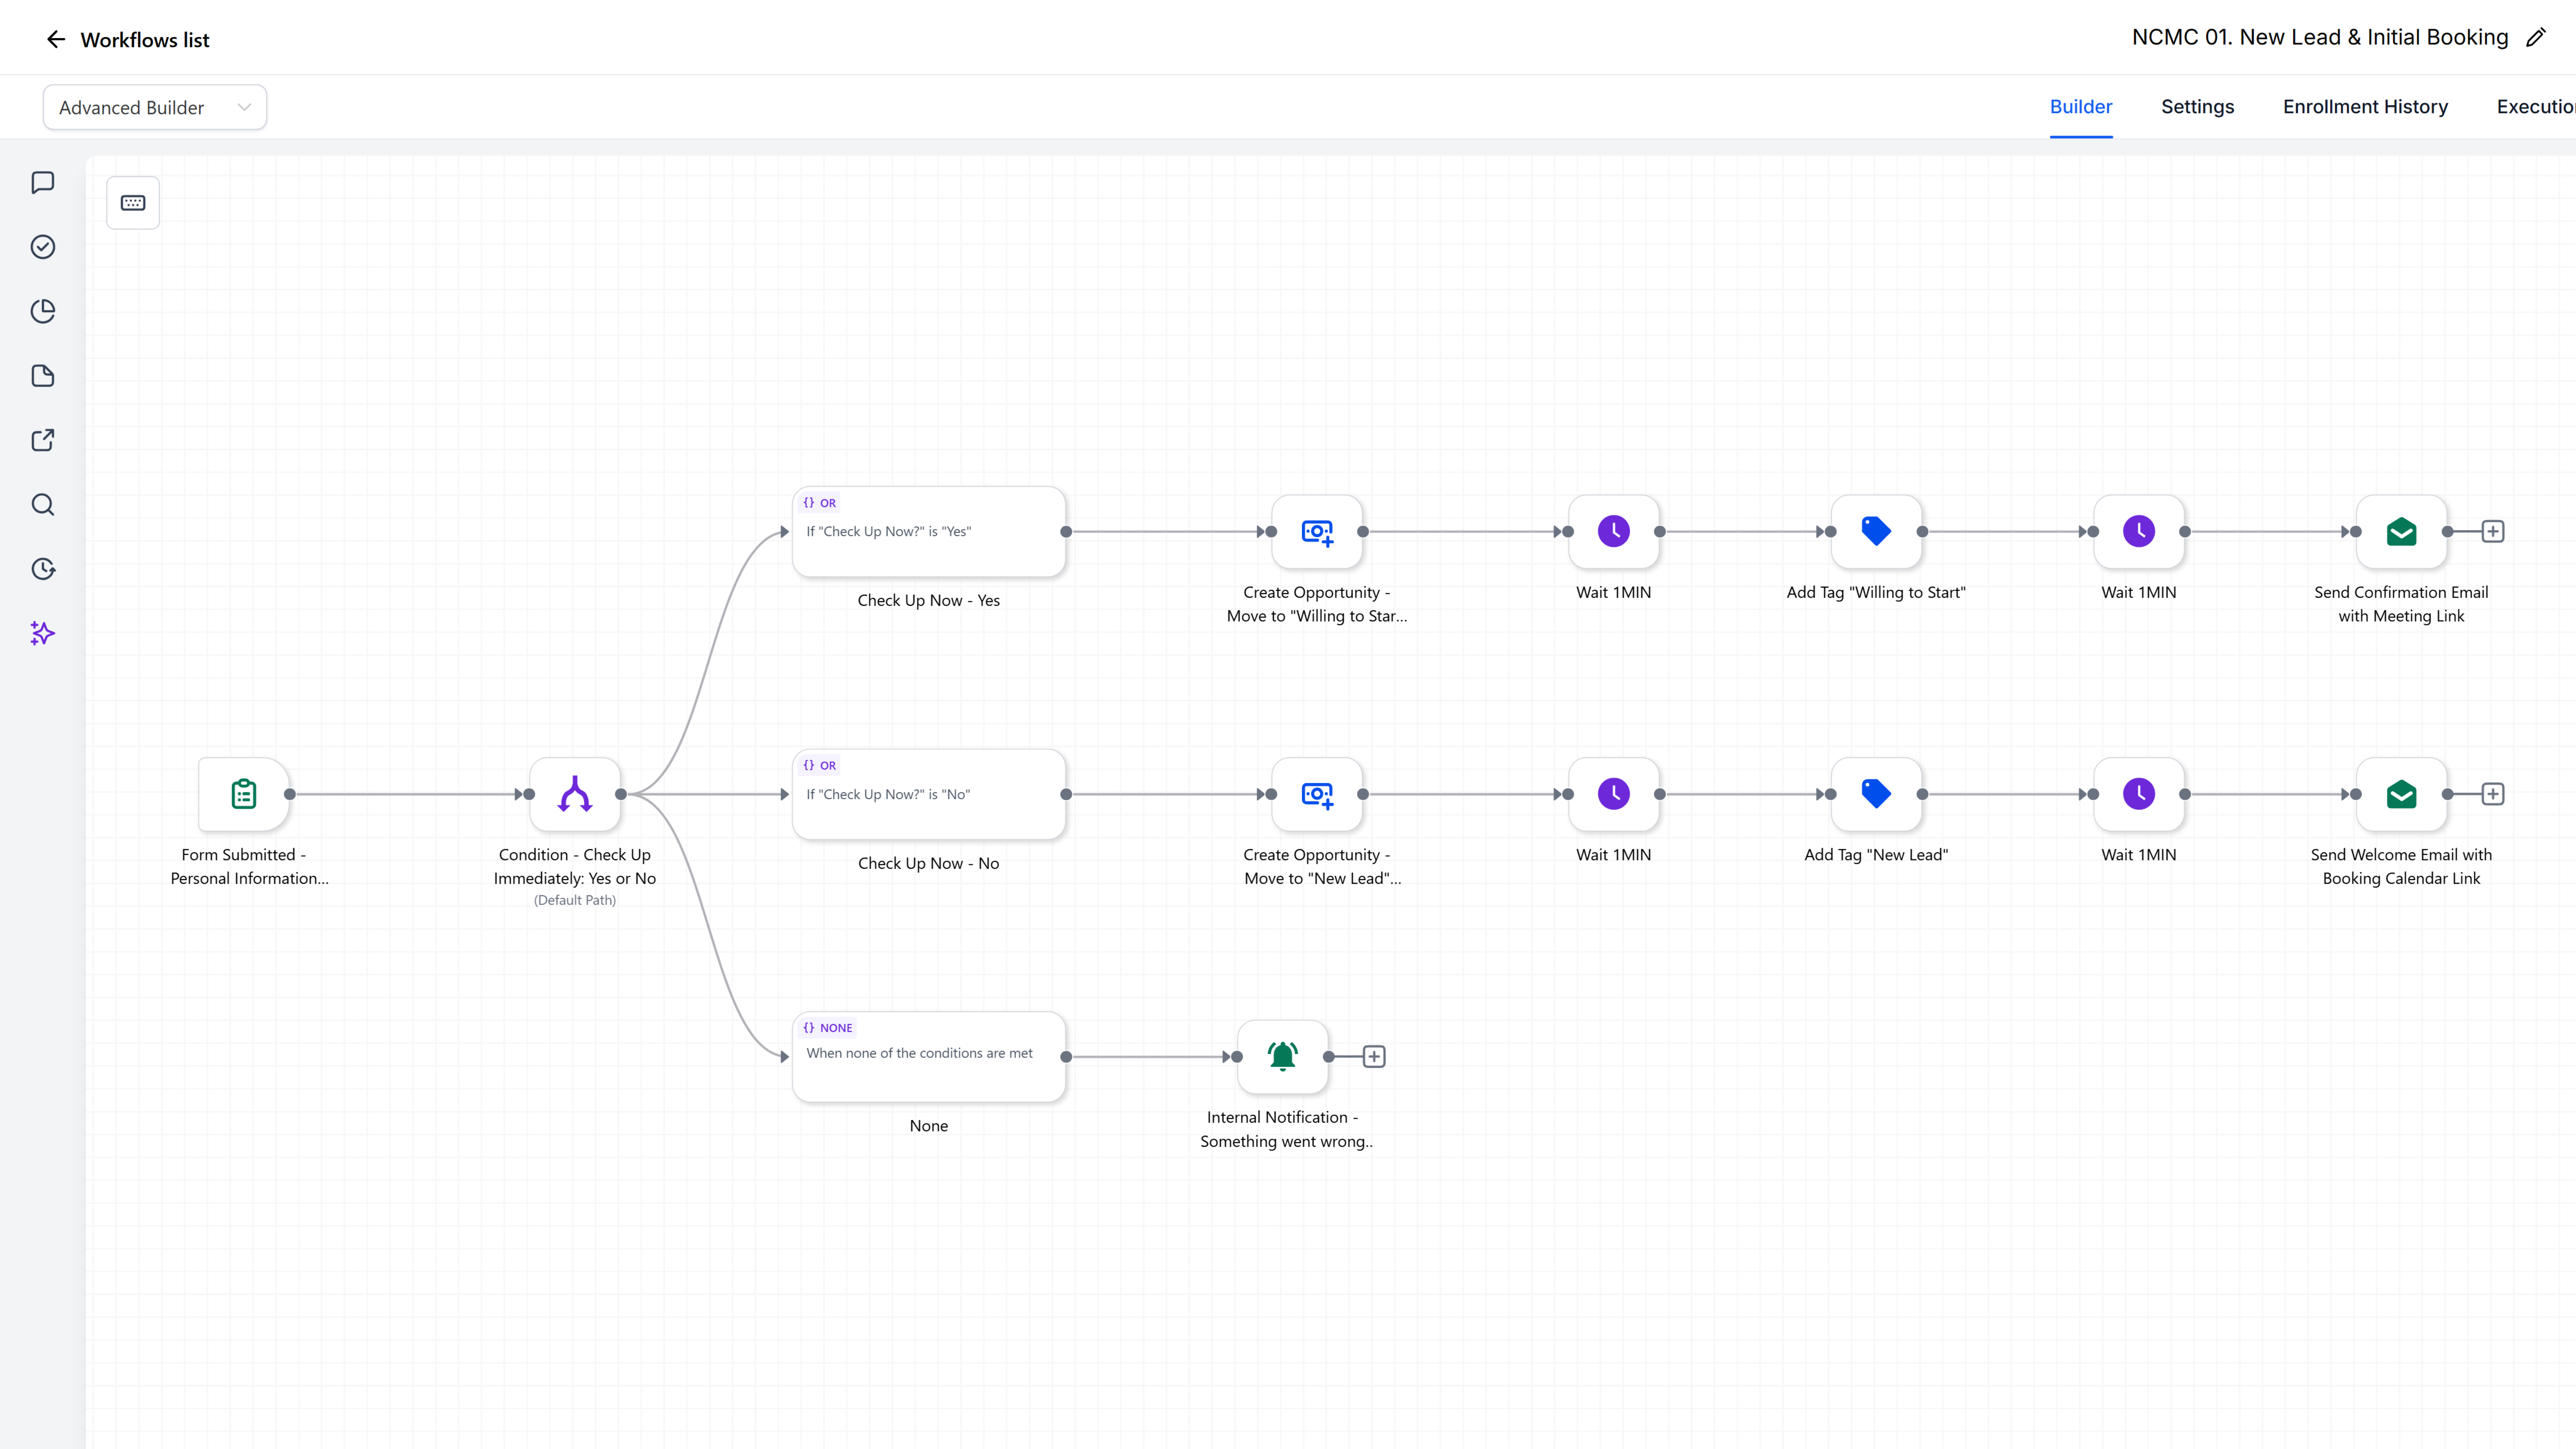Viewport: 2576px width, 1449px height.
Task: Select Internal Notification bell node
Action: click(x=1283, y=1057)
